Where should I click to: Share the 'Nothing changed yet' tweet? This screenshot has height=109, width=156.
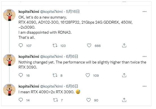click(124, 75)
